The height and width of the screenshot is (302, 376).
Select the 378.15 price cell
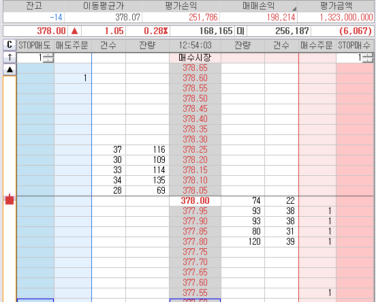tap(195, 170)
